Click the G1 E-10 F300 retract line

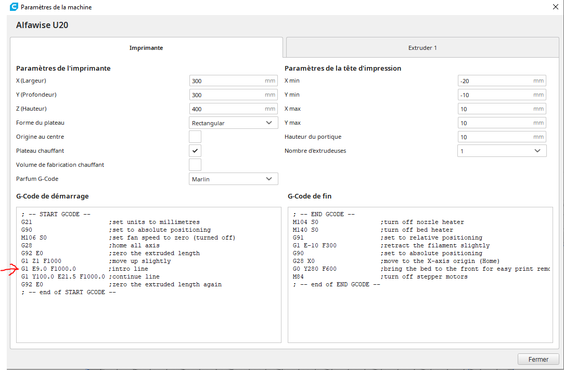391,245
